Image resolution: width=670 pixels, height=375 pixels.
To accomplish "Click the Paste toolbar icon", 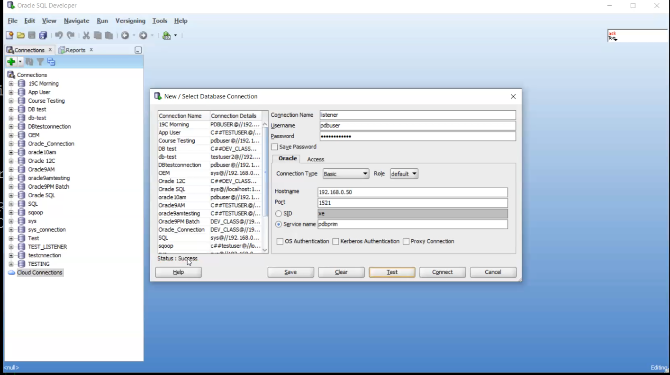I will (109, 35).
